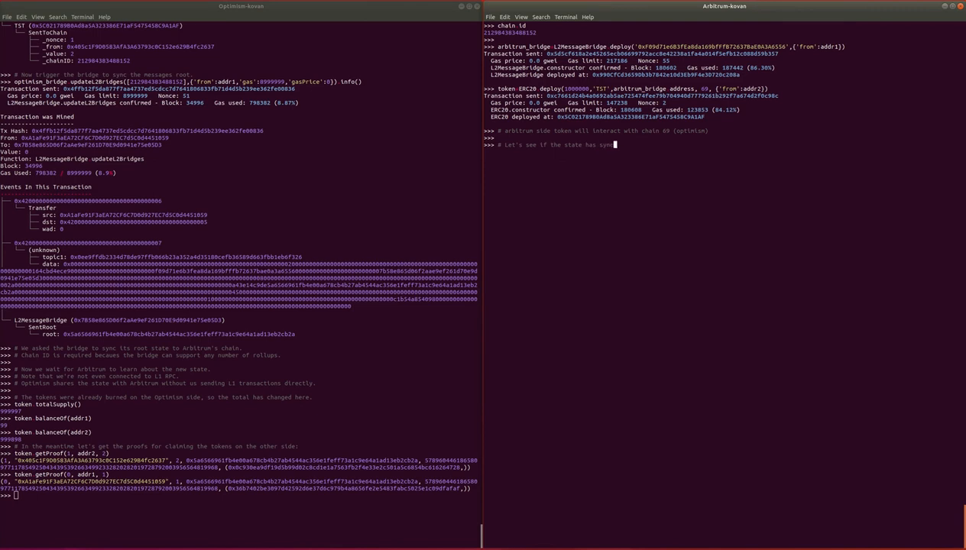The image size is (966, 550).
Task: Open Search menu in Arbitrum-kovan terminal
Action: point(541,17)
